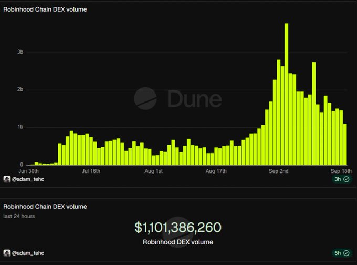Click the last bar at Sep 18th

345,145
